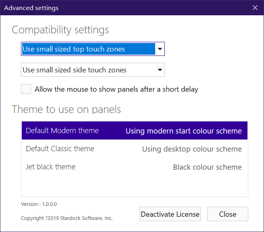264x232 pixels.
Task: Click the 'Compatibility settings' heading
Action: 60,30
